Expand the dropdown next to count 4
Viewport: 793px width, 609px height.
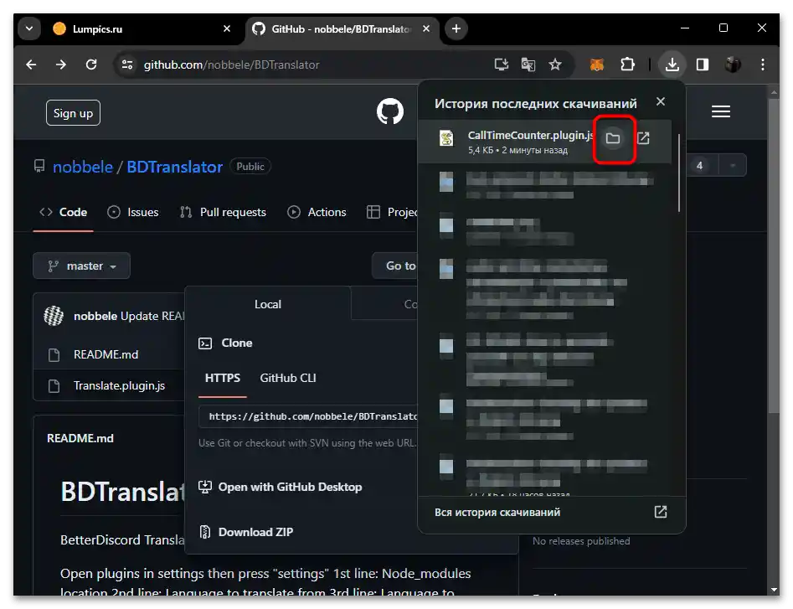(733, 165)
